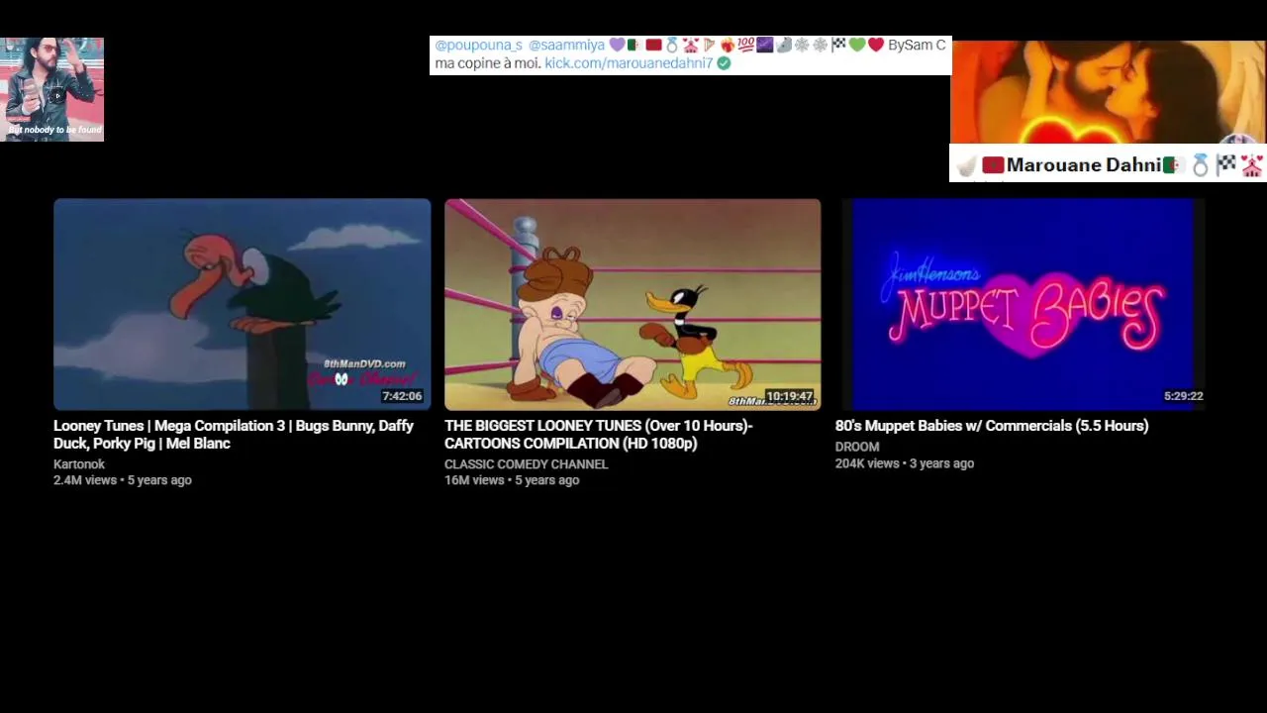This screenshot has height=713, width=1267.
Task: Click the @poupouna_s mention
Action: (479, 46)
